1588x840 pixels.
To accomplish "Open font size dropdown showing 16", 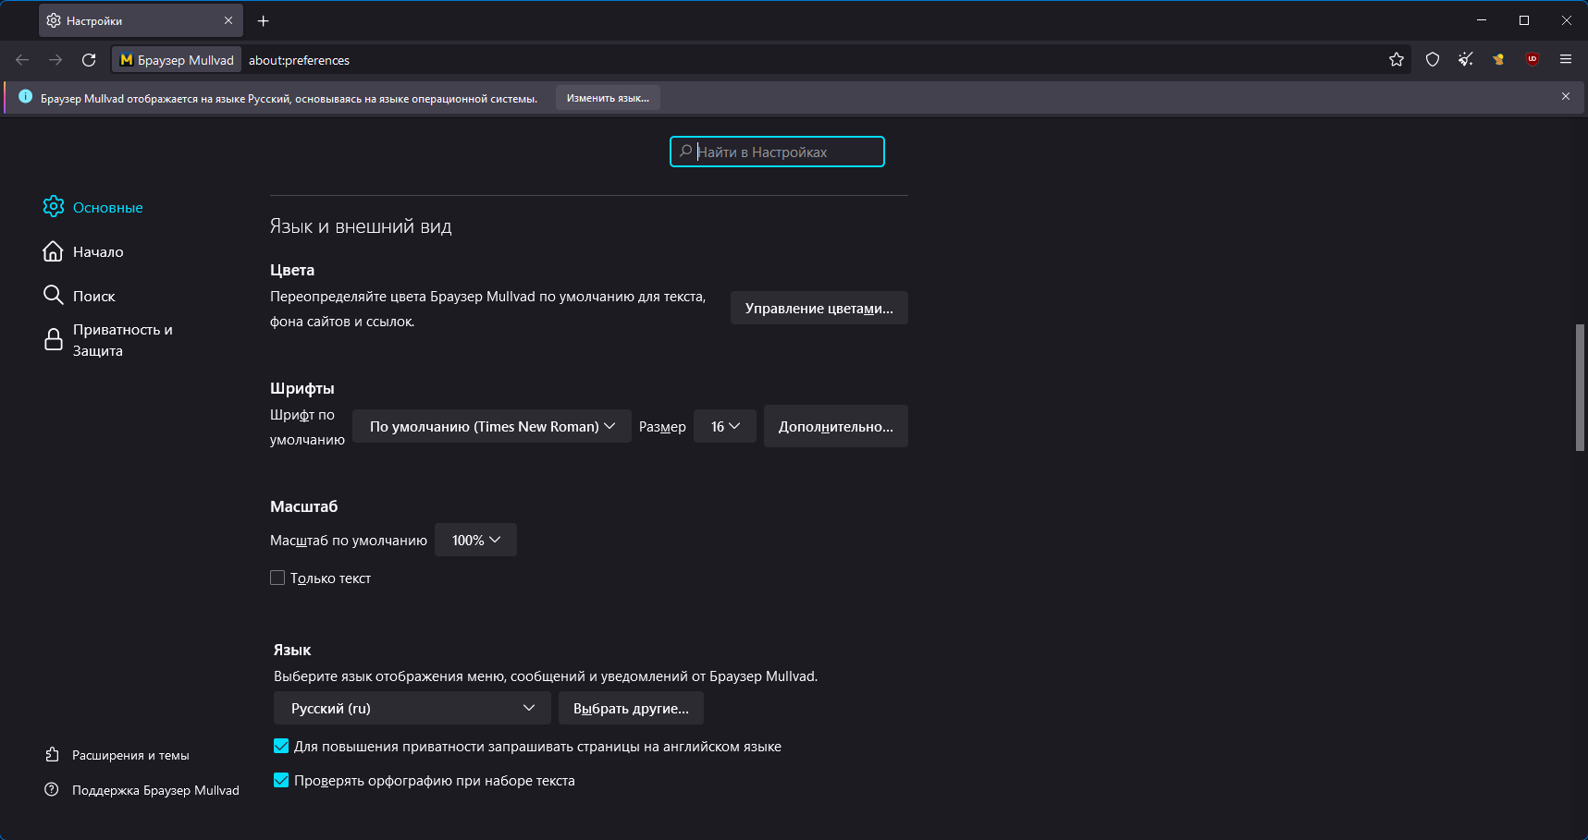I will tap(725, 426).
